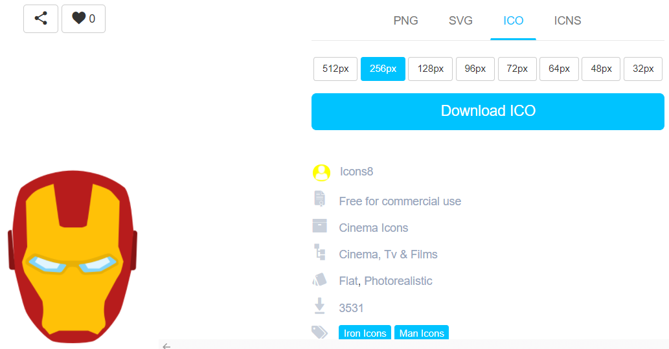Open the Cinema, Tv & Films category
This screenshot has width=669, height=349.
[x=389, y=254]
